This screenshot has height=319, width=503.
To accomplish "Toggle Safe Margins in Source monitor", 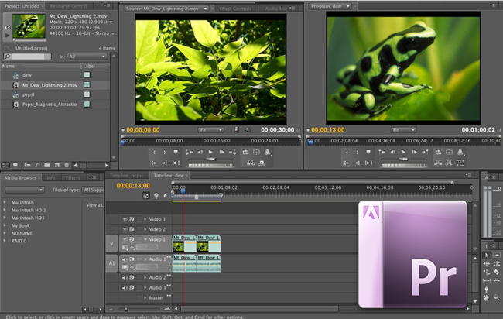I will coord(256,153).
